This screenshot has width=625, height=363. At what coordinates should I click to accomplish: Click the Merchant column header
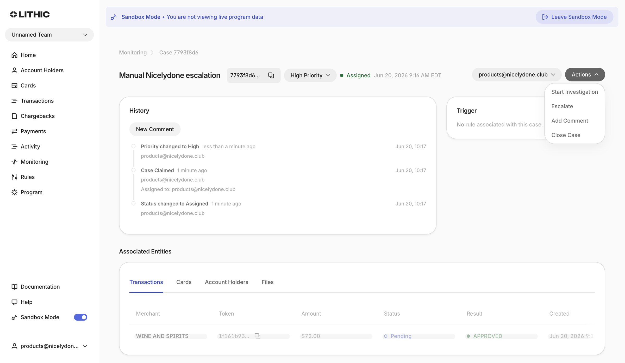click(x=148, y=314)
